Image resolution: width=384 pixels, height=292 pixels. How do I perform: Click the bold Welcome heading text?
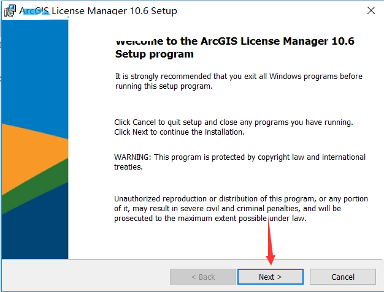point(234,47)
